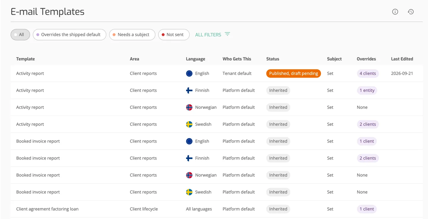Click Set subject in Activity report English row

[x=330, y=73]
